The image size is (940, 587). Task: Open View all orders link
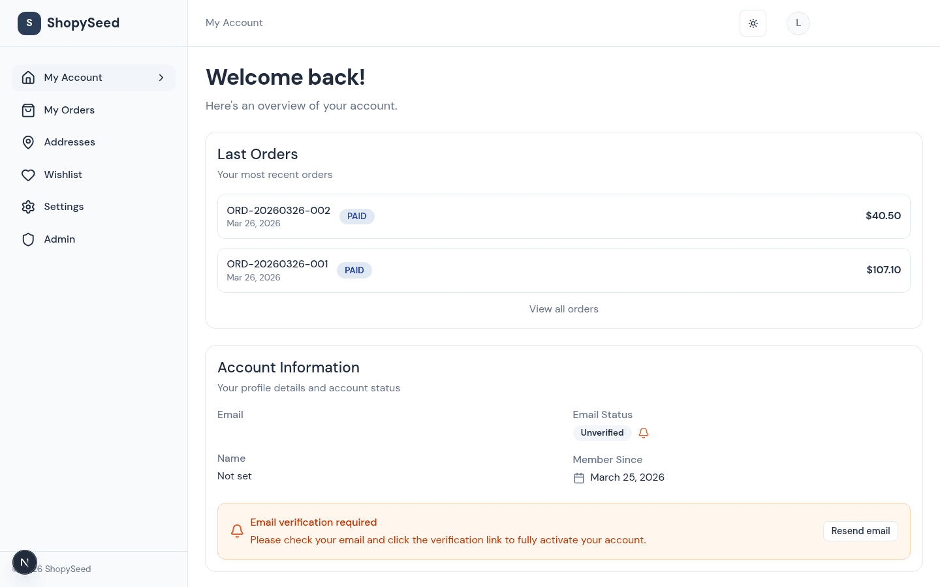[563, 309]
